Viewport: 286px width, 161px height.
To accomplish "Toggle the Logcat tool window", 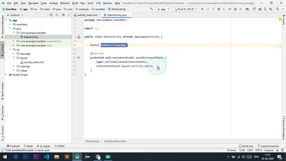I will coord(44,146).
